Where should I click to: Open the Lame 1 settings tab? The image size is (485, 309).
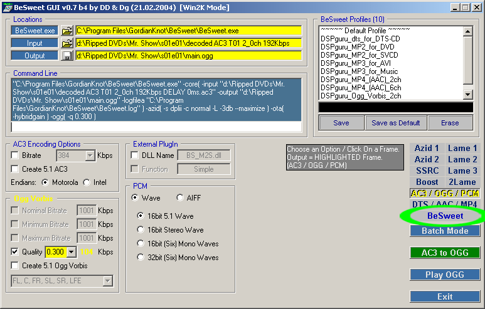coord(462,149)
